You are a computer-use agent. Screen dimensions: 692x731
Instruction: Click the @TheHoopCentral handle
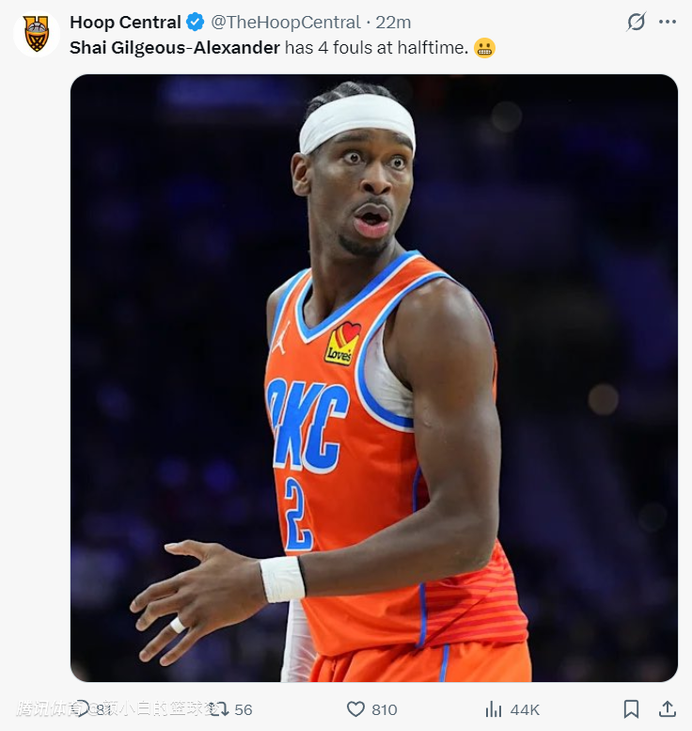coord(285,22)
